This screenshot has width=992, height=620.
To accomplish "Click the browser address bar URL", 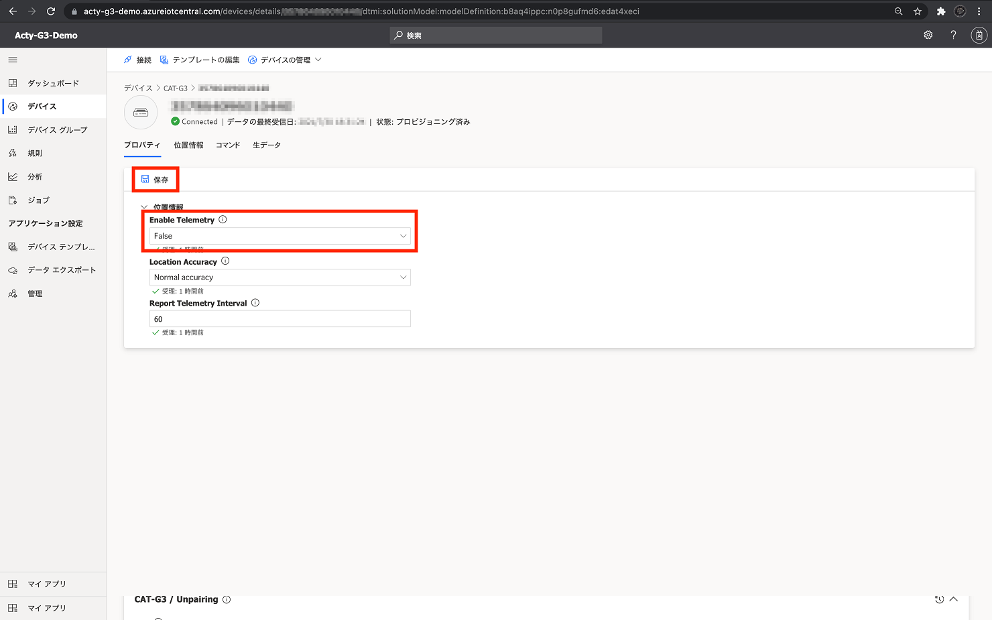I will coord(361,11).
